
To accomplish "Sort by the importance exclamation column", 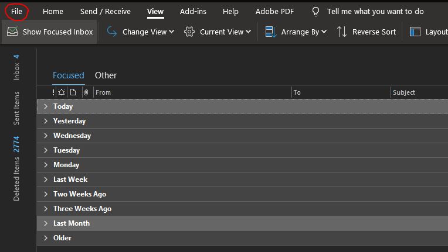I will [53, 92].
